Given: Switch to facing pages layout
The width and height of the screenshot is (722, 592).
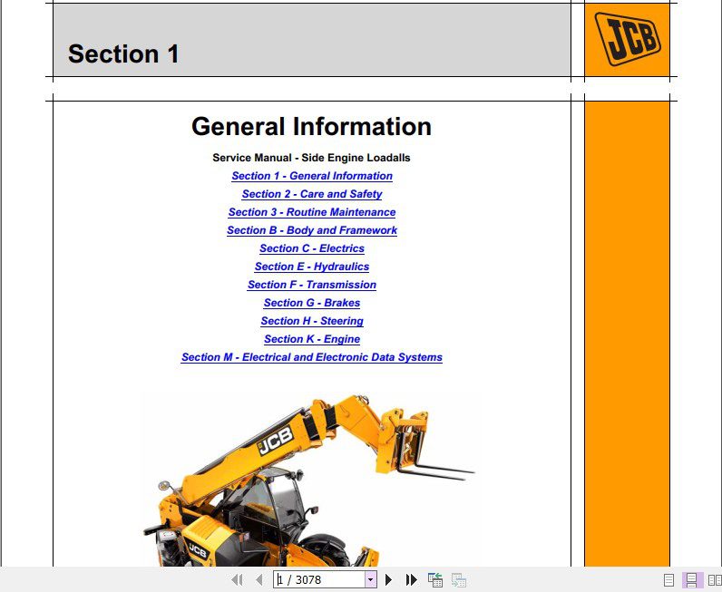Looking at the screenshot, I should pyautogui.click(x=715, y=580).
